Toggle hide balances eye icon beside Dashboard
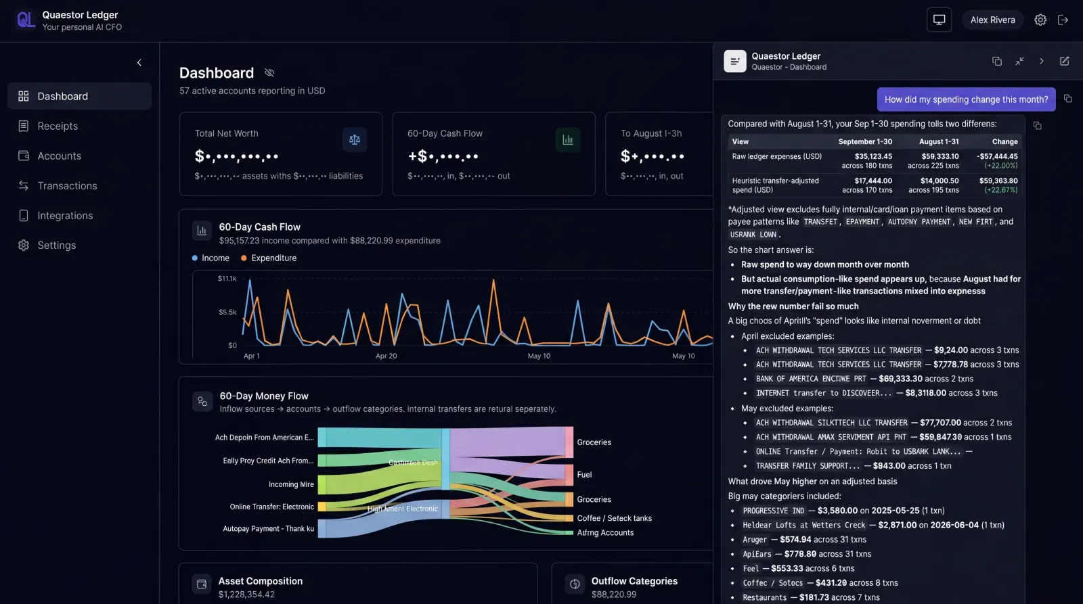This screenshot has height=604, width=1083. [x=269, y=73]
